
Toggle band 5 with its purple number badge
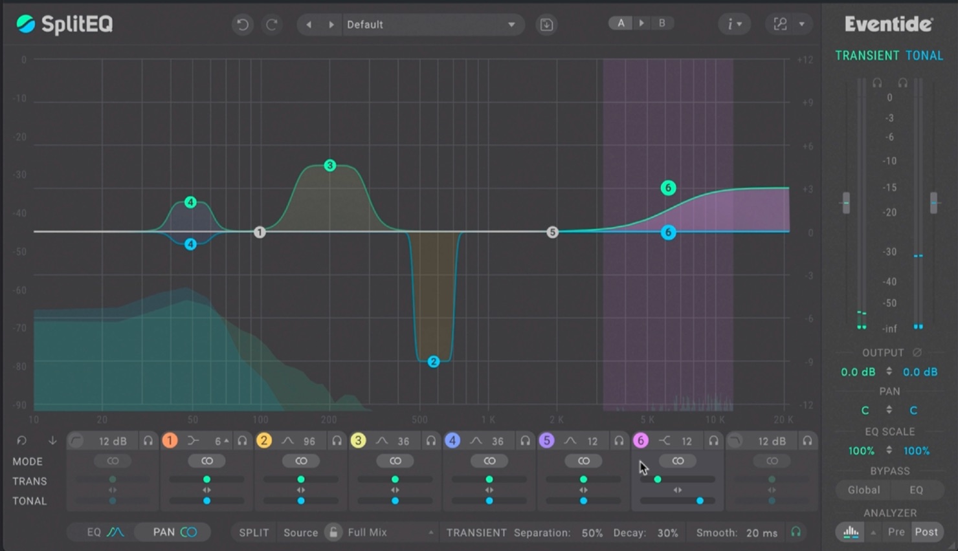(x=546, y=440)
